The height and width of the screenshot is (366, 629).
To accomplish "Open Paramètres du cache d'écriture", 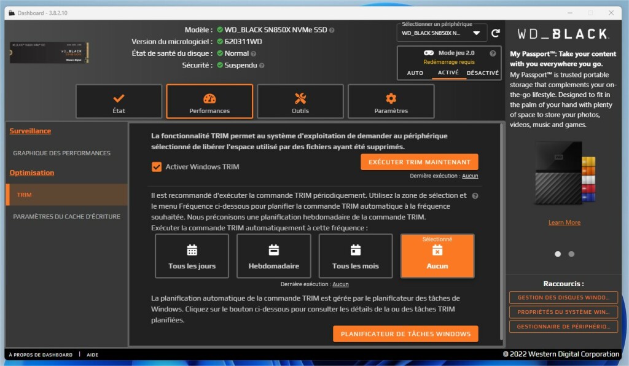I will 66,217.
